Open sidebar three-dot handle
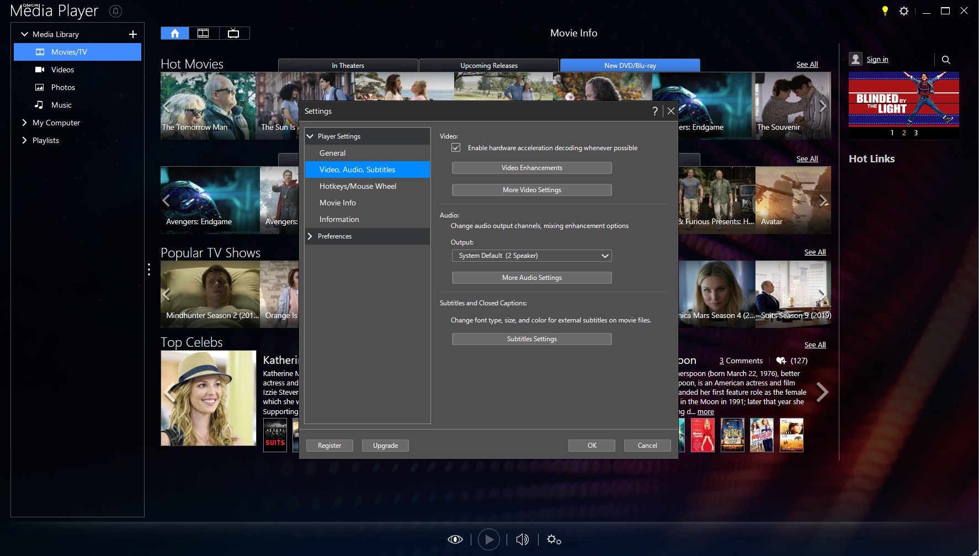Viewport: 979px width, 556px height. click(149, 269)
